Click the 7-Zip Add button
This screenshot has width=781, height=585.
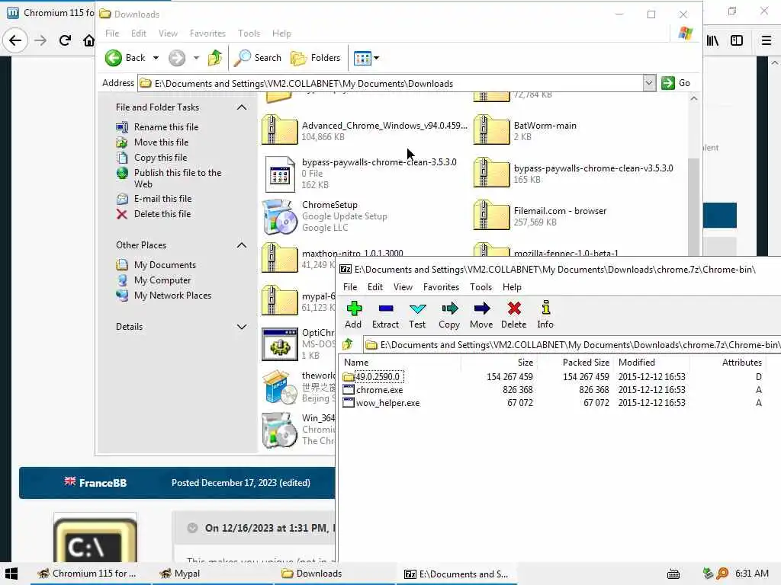tap(353, 315)
